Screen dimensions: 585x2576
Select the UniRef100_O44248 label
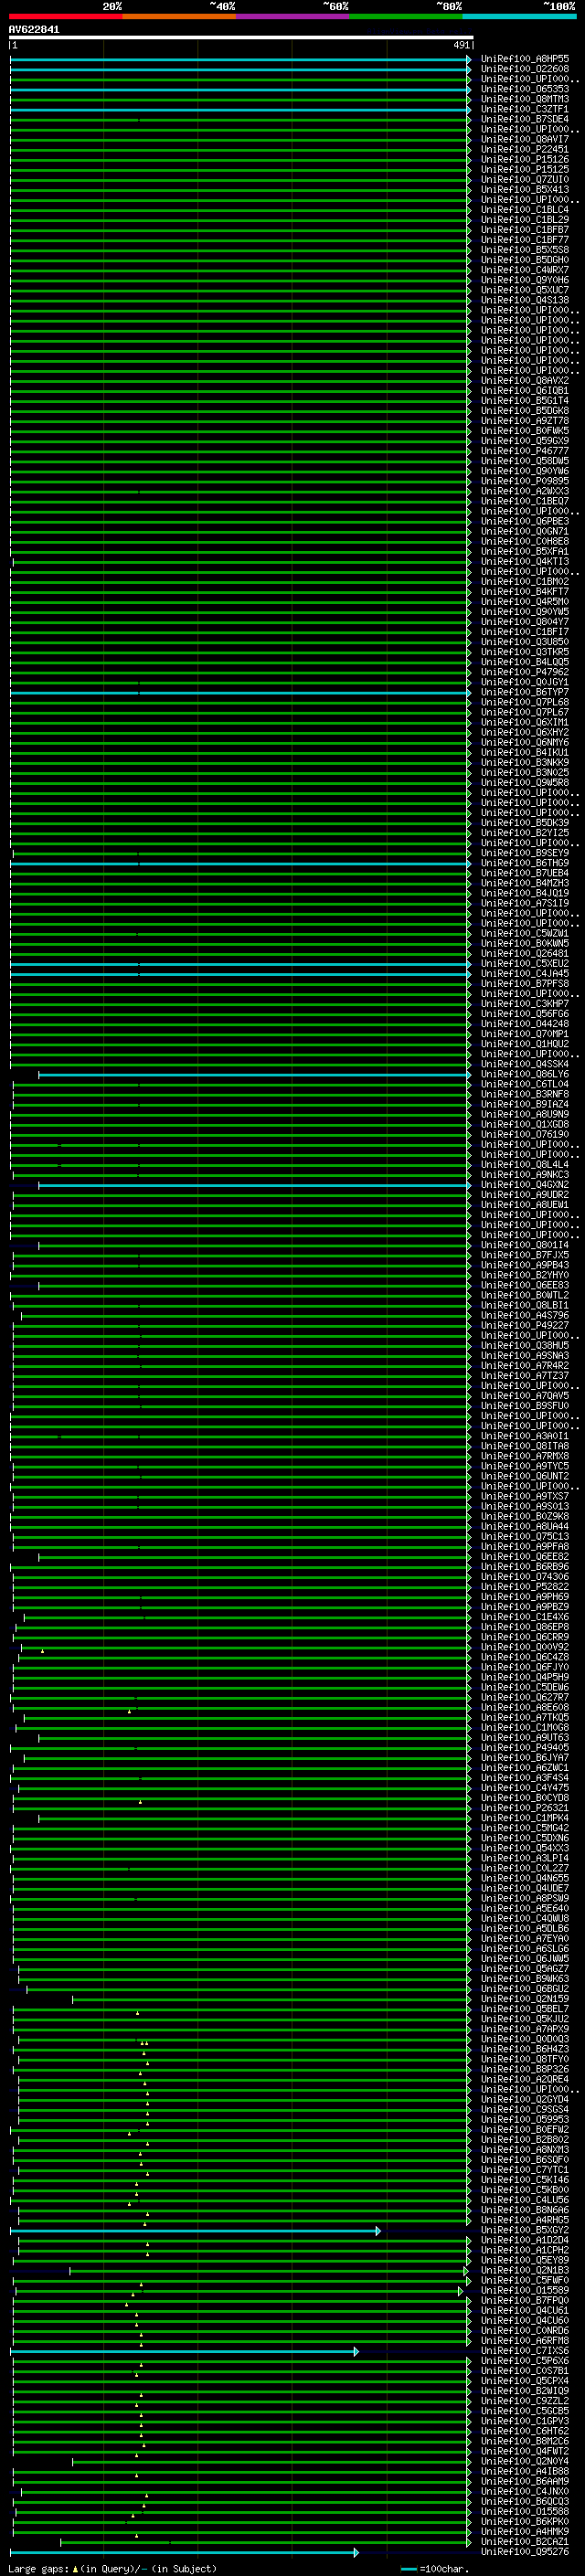pyautogui.click(x=525, y=1024)
